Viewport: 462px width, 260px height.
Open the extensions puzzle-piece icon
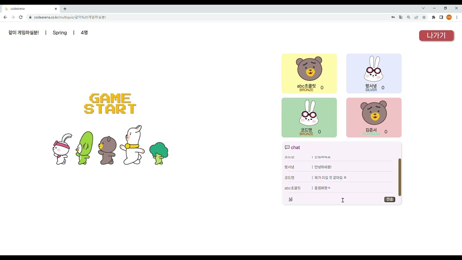tap(433, 17)
